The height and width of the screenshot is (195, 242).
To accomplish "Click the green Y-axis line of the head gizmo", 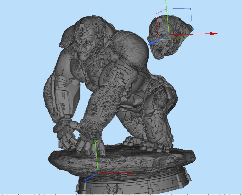I will coord(167,17).
